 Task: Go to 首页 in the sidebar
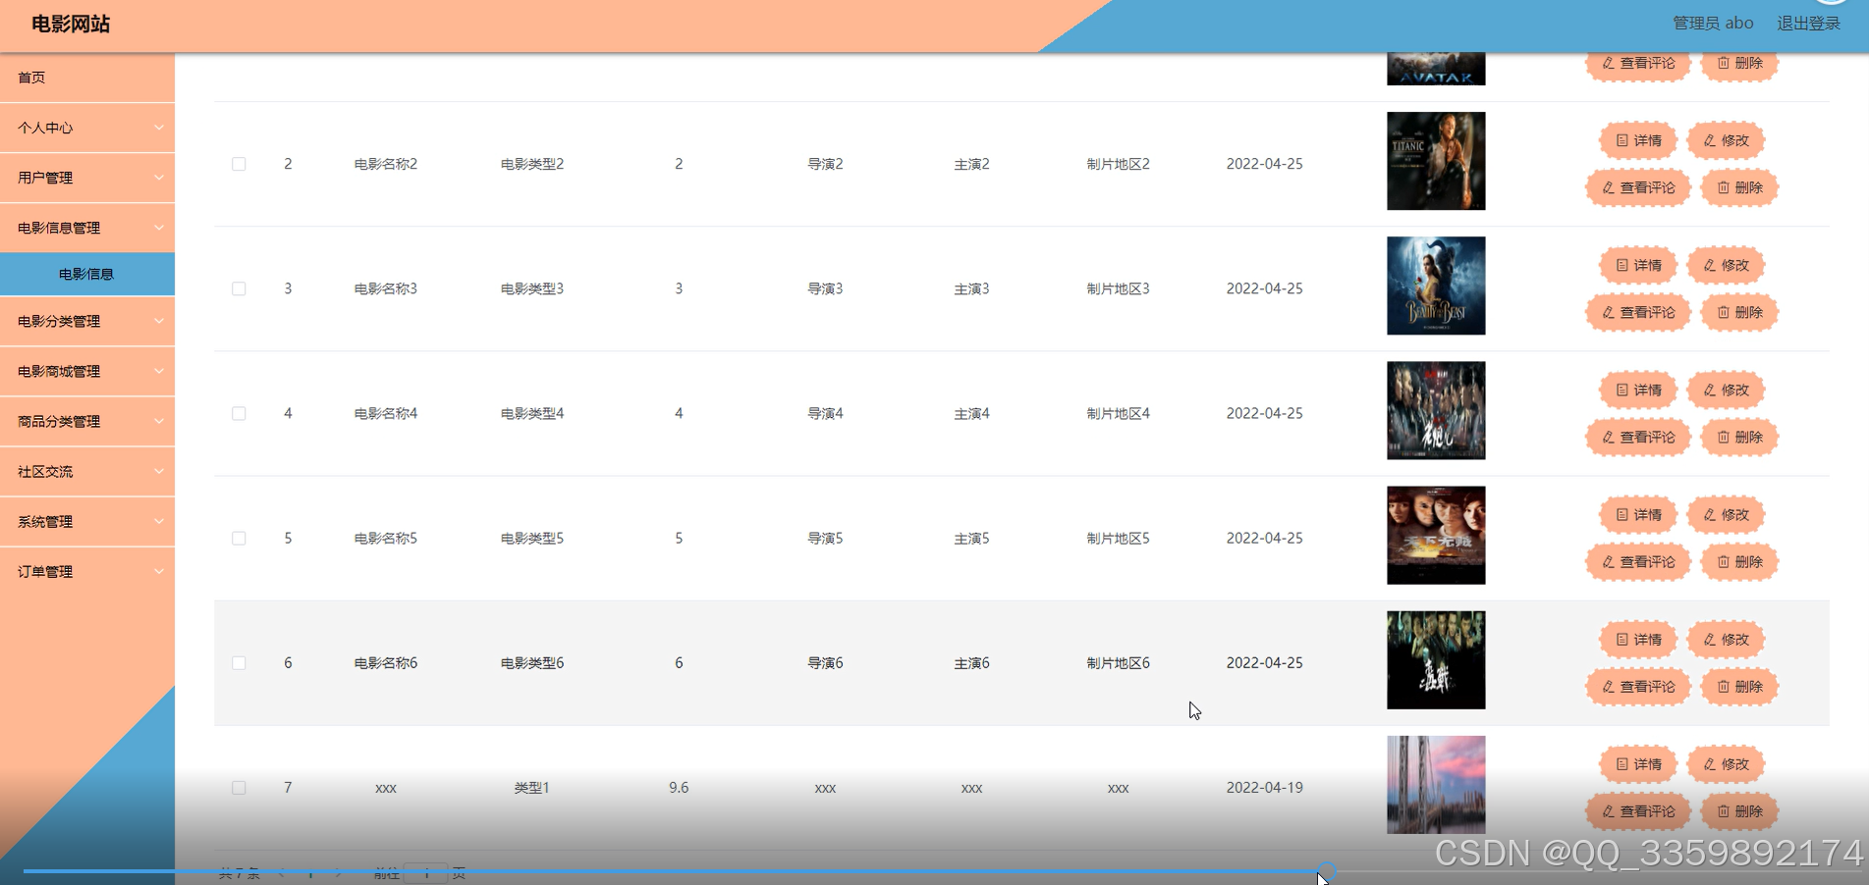pos(86,78)
